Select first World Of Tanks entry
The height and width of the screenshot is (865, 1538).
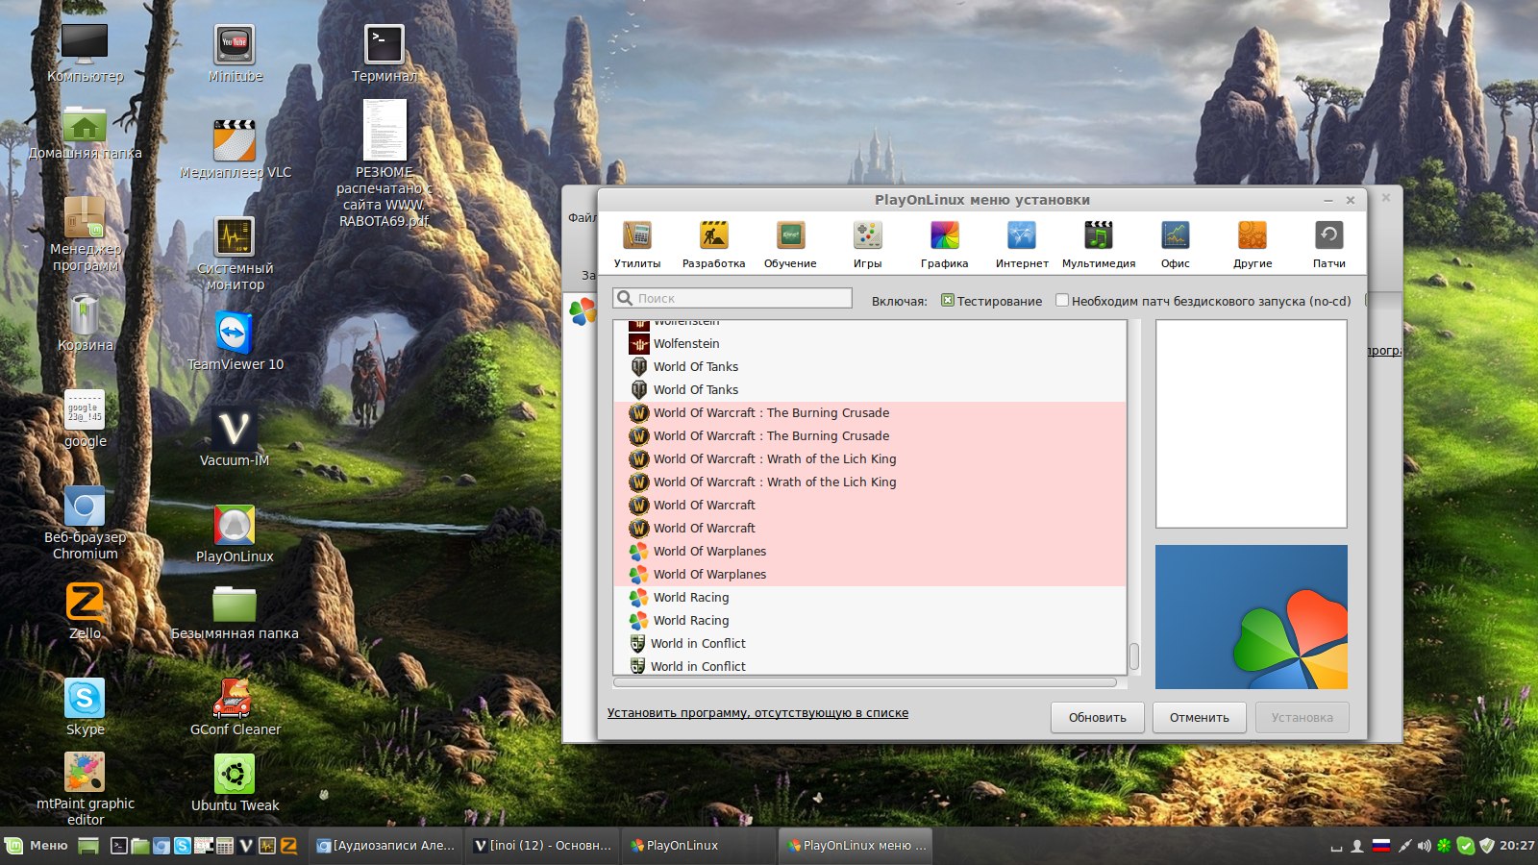696,367
